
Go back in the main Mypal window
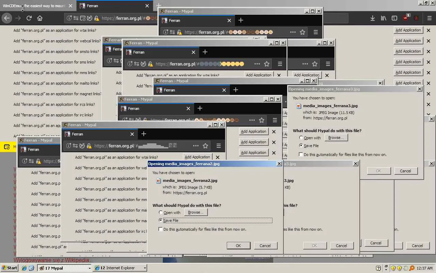(7, 18)
